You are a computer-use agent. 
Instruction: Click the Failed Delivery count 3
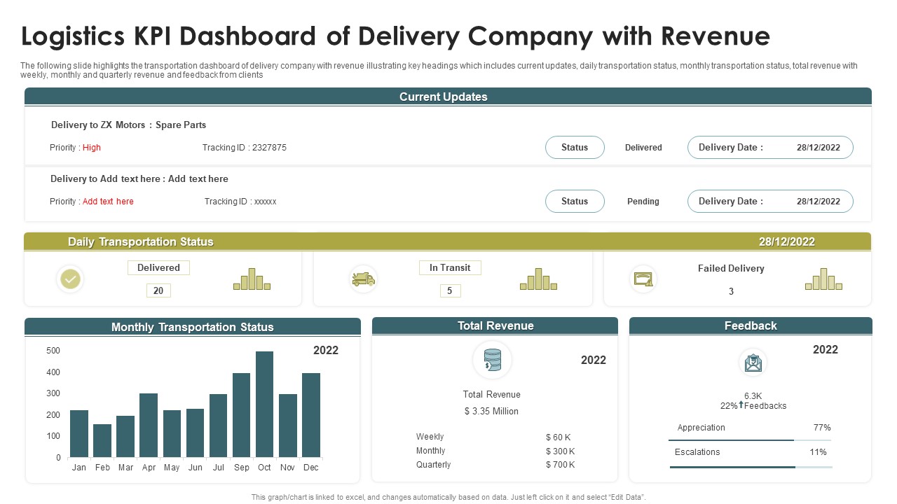pyautogui.click(x=731, y=291)
